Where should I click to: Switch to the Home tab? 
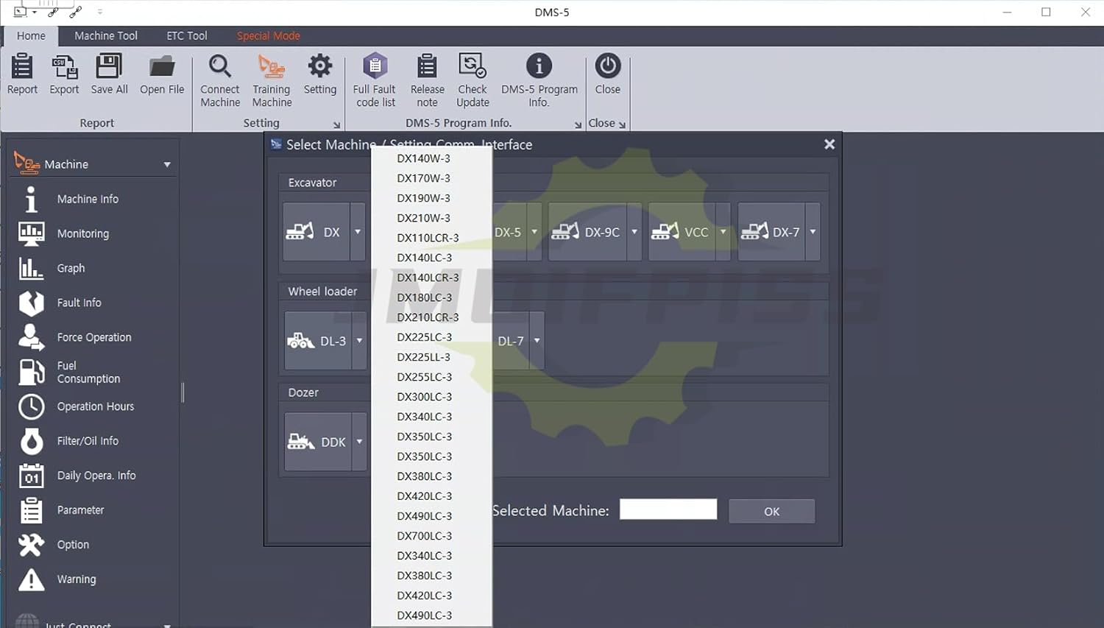click(31, 35)
